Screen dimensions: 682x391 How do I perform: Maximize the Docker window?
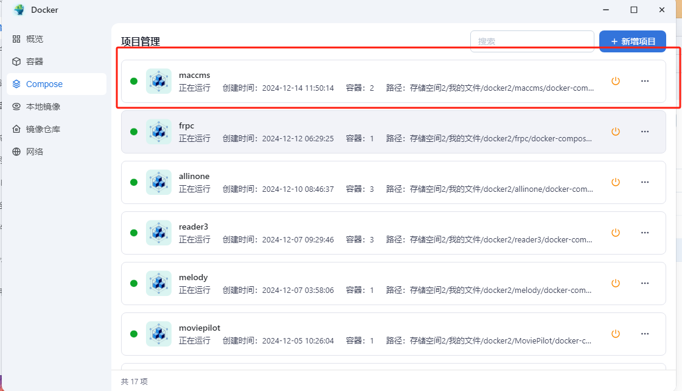point(634,10)
